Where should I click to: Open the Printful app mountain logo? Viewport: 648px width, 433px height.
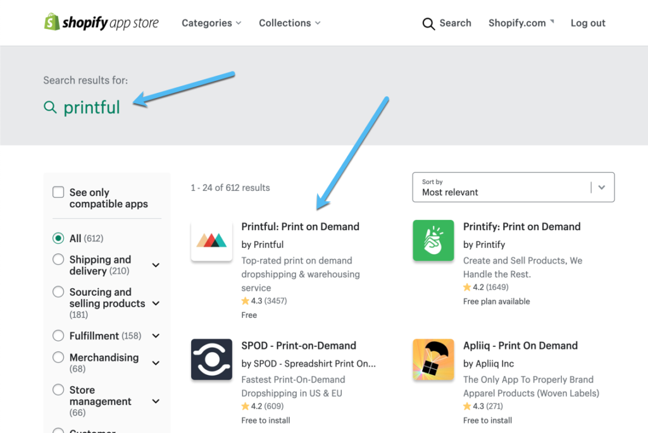(x=211, y=240)
